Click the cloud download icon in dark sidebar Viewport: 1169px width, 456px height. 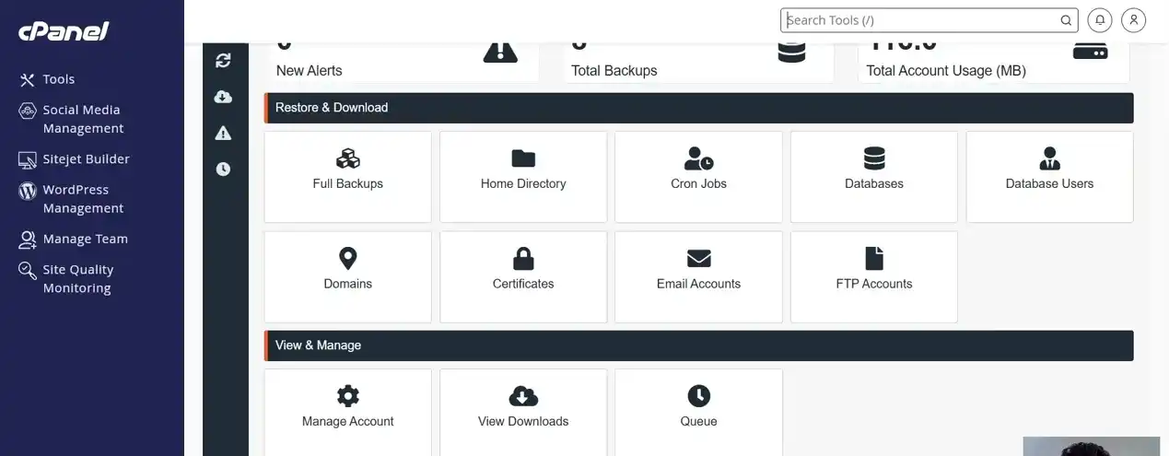(223, 97)
